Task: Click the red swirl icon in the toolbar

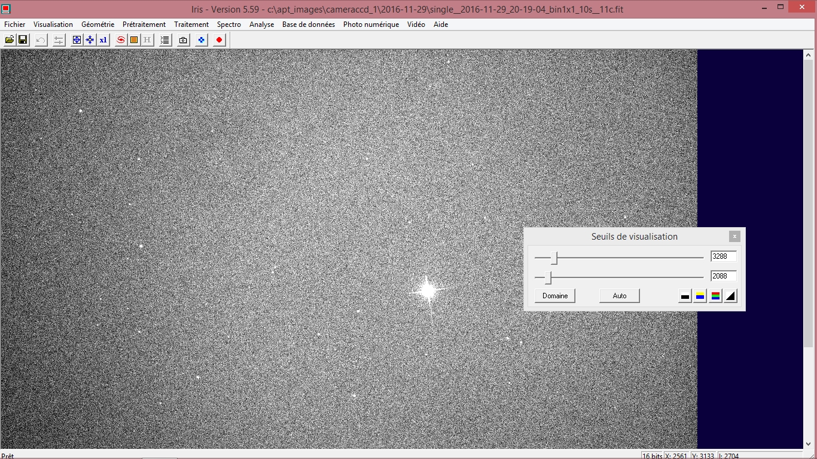Action: [x=121, y=40]
